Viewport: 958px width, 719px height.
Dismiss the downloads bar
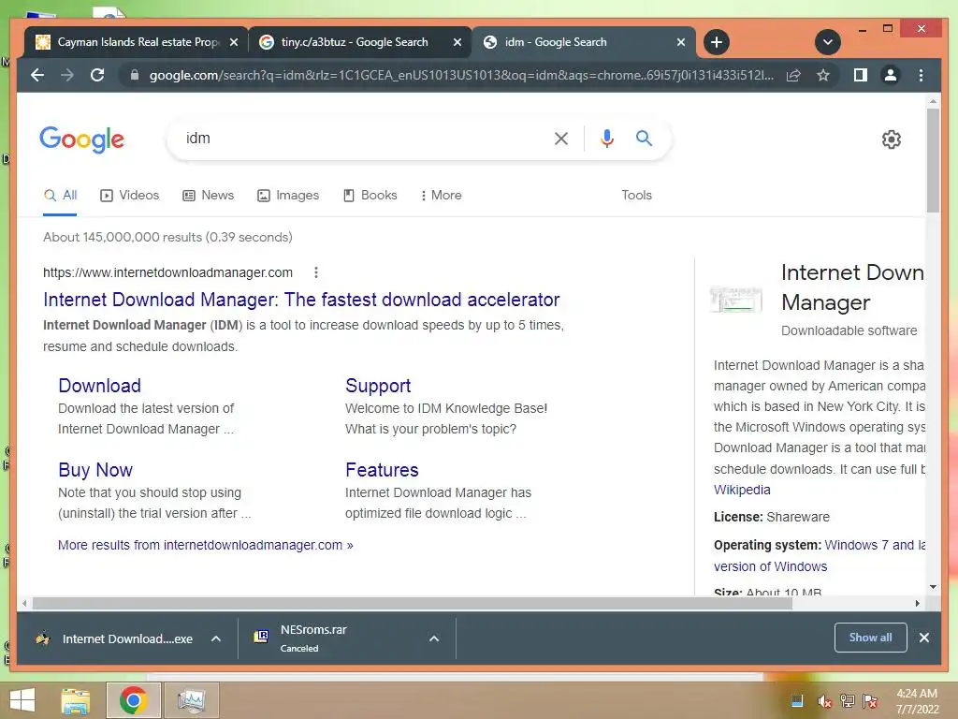point(924,638)
